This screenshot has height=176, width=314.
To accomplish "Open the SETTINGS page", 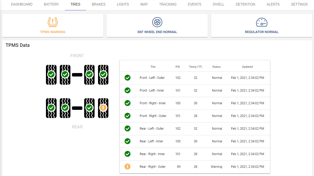I will click(x=299, y=4).
